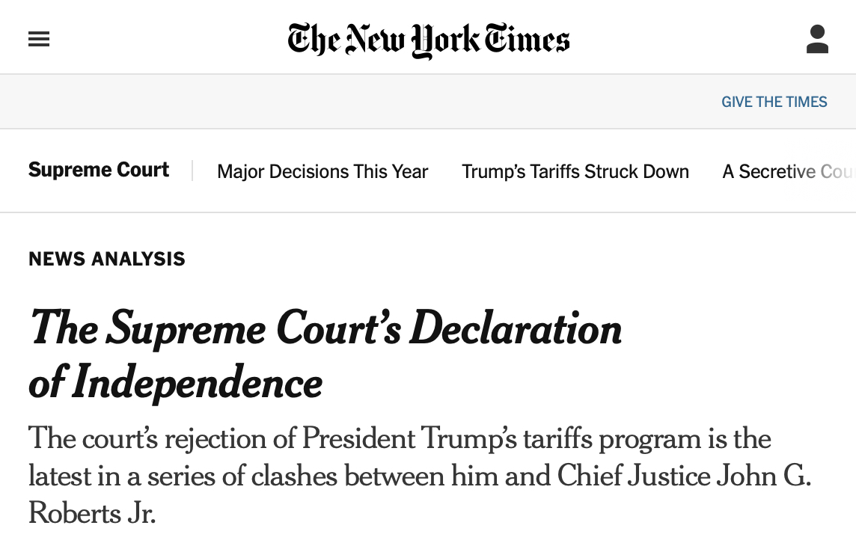Click the "News Analysis" label
The height and width of the screenshot is (558, 856).
pyautogui.click(x=106, y=260)
